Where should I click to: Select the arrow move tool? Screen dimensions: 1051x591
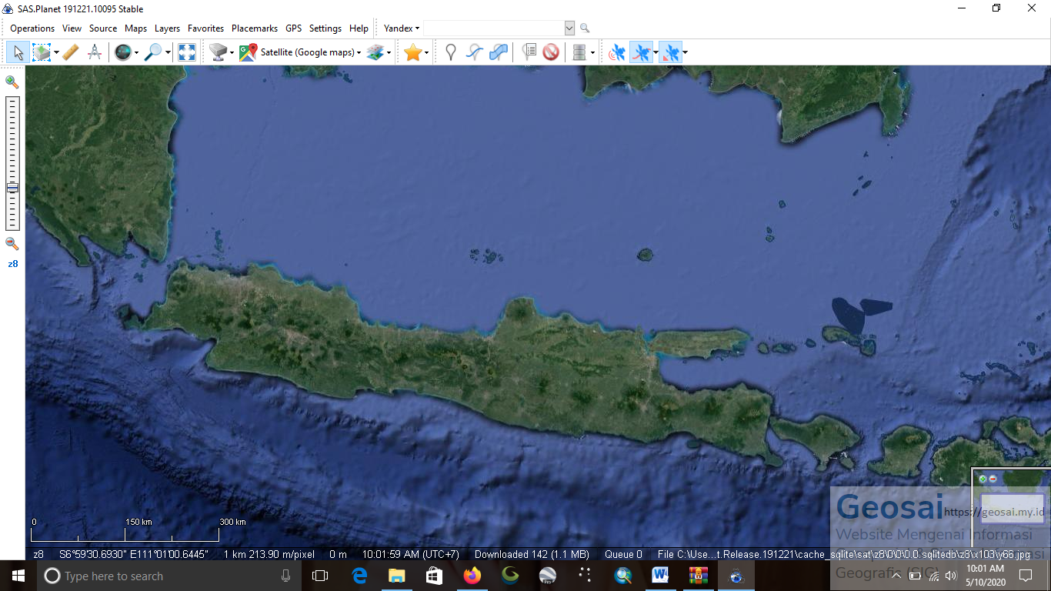18,52
